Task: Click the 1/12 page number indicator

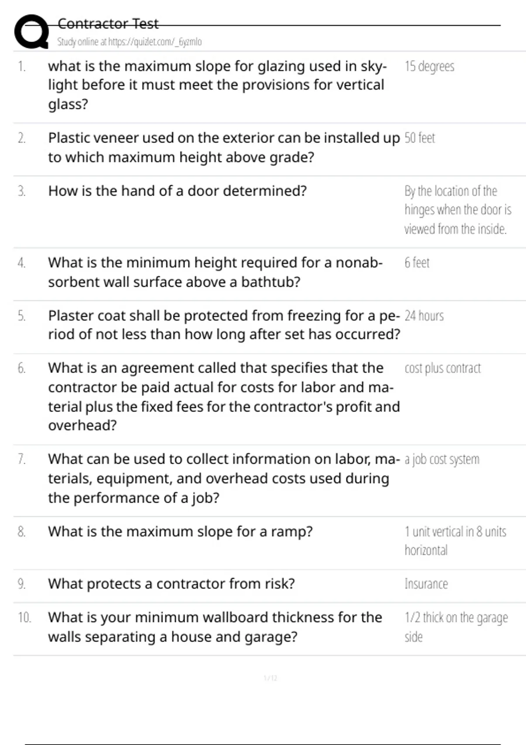Action: point(270,678)
